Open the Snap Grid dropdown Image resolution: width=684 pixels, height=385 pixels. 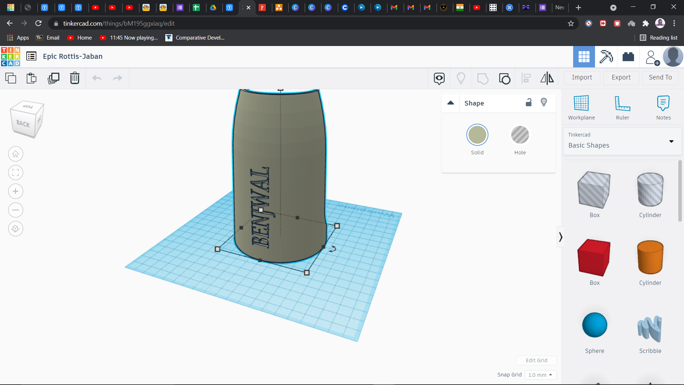pyautogui.click(x=540, y=375)
